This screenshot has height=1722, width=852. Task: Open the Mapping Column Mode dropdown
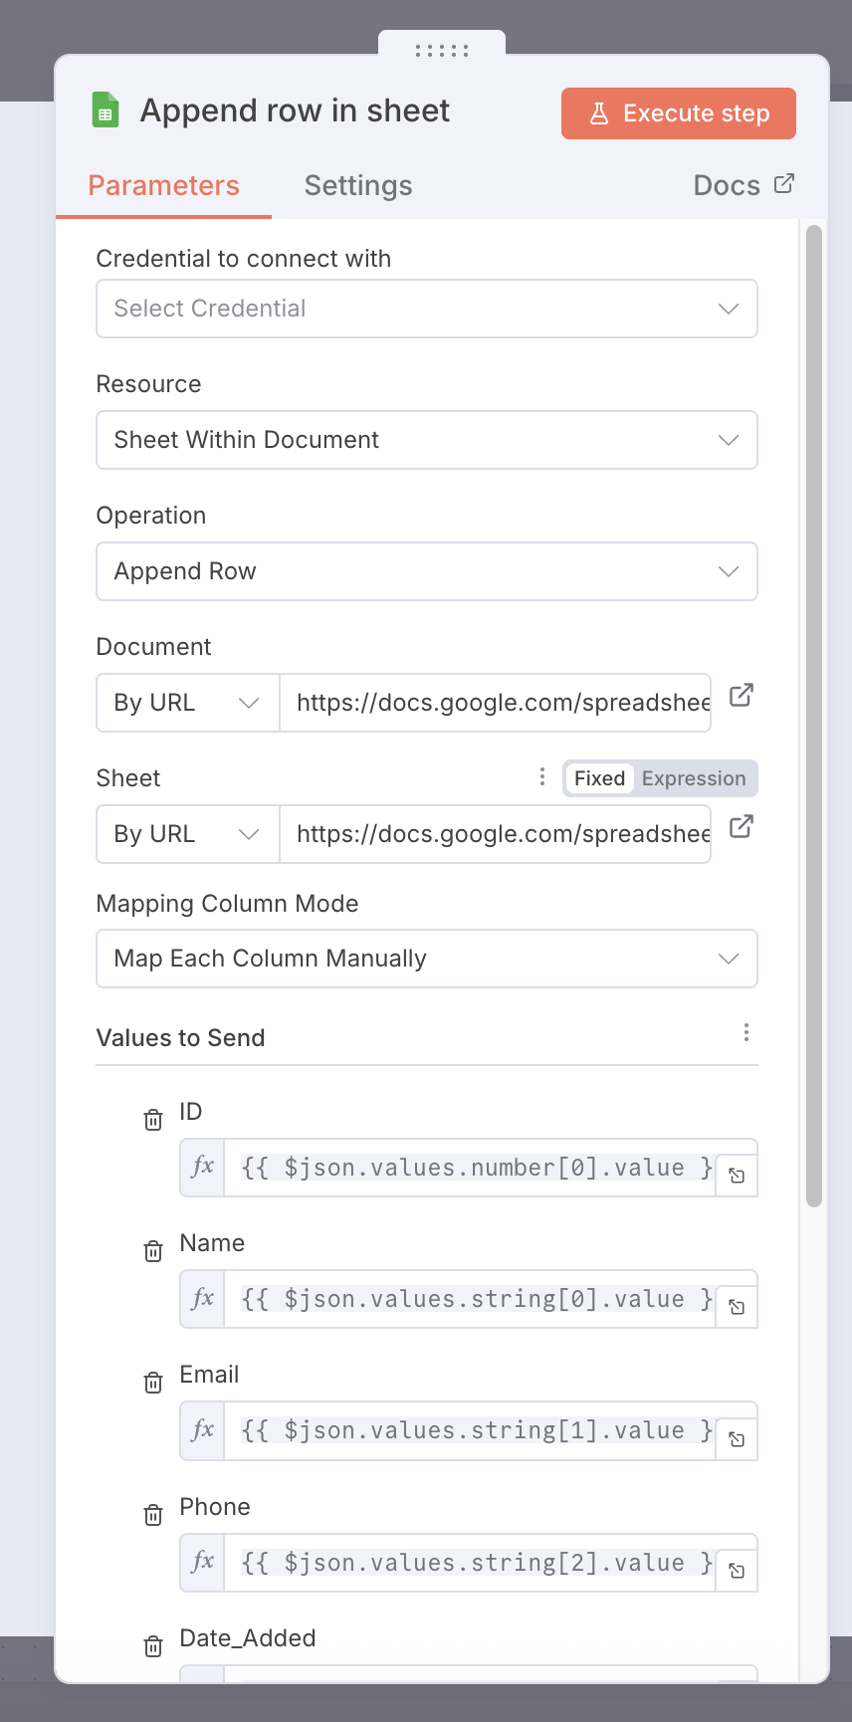[426, 959]
